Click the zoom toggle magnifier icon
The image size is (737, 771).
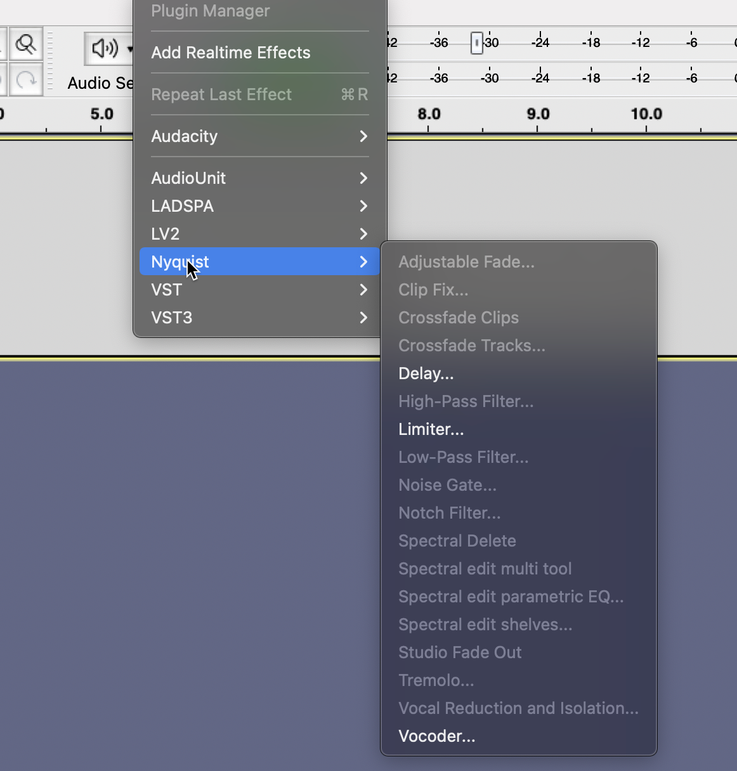pyautogui.click(x=25, y=44)
